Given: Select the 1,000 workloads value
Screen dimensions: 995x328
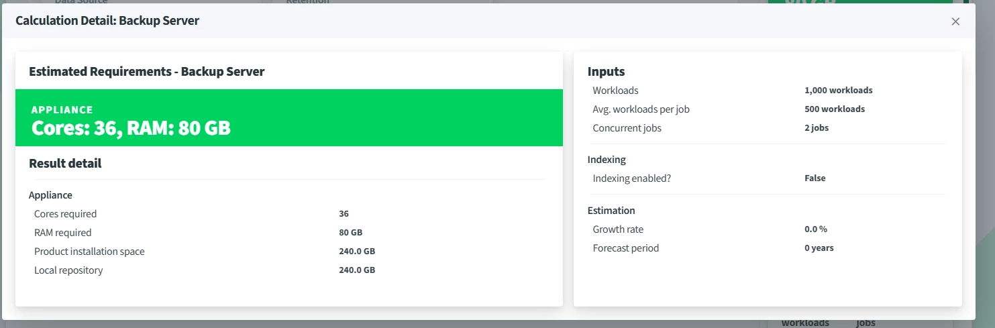Looking at the screenshot, I should tap(838, 90).
